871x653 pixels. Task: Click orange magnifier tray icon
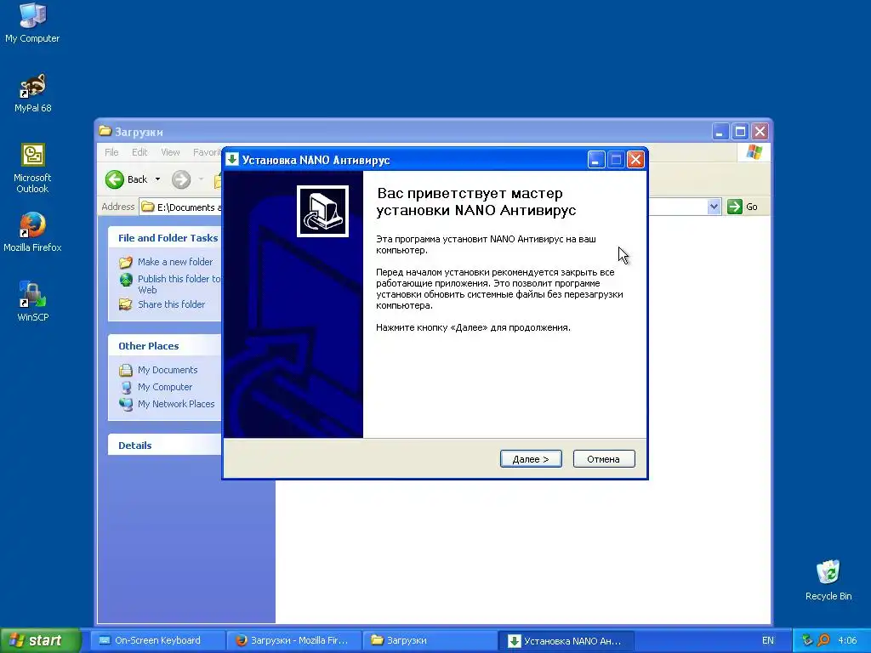pyautogui.click(x=823, y=640)
